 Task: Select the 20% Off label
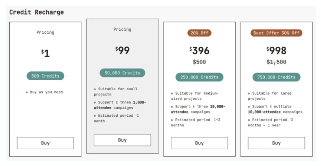click(x=199, y=33)
